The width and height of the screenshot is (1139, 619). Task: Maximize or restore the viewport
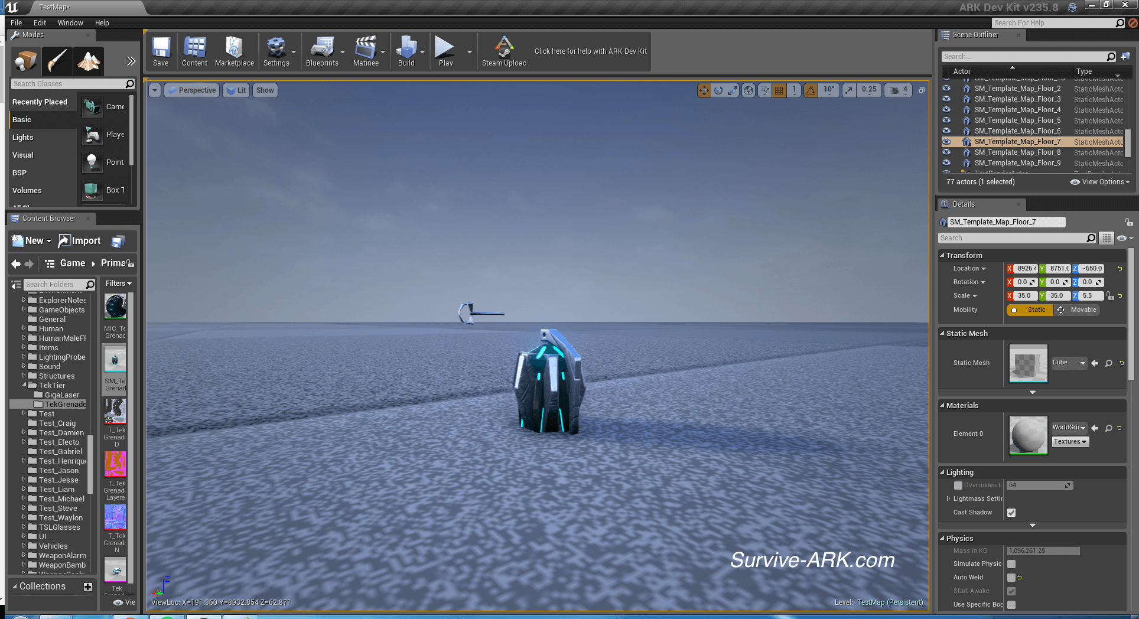pyautogui.click(x=921, y=90)
